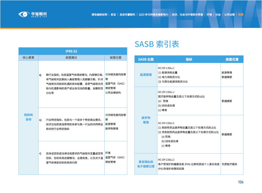Screen dimensions: 262x193
Task: Select the 废弃物管理 topic cell
Action: pos(146,120)
